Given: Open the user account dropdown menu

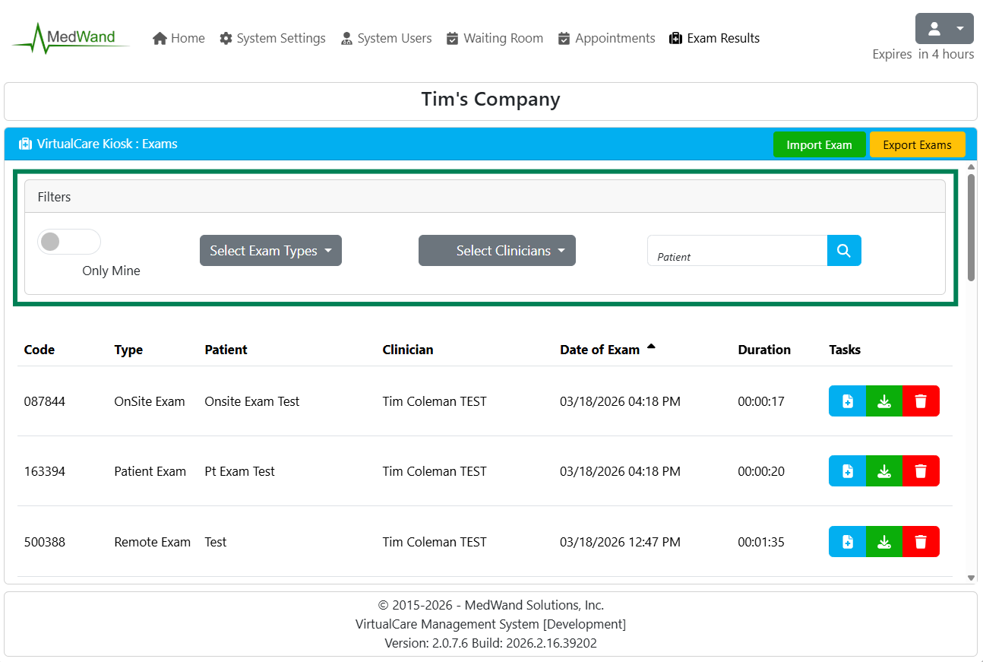Looking at the screenshot, I should point(944,29).
